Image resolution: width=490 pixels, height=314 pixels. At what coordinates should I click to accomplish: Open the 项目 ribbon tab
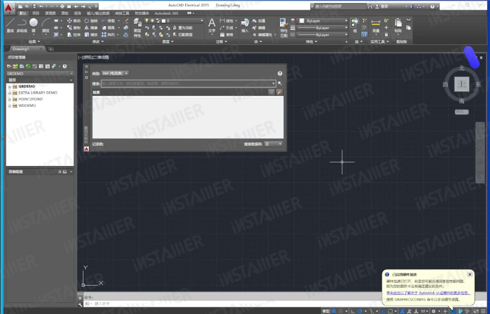(36, 14)
